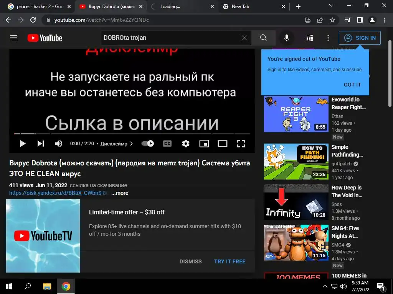
Task: Select the Вирус Dobrota tab
Action: click(111, 7)
